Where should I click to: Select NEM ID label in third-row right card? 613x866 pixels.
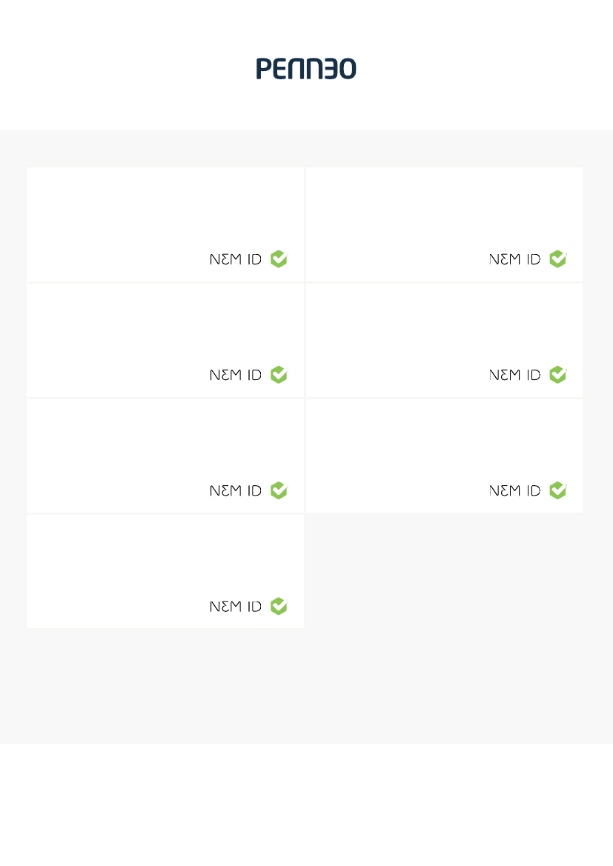[515, 490]
